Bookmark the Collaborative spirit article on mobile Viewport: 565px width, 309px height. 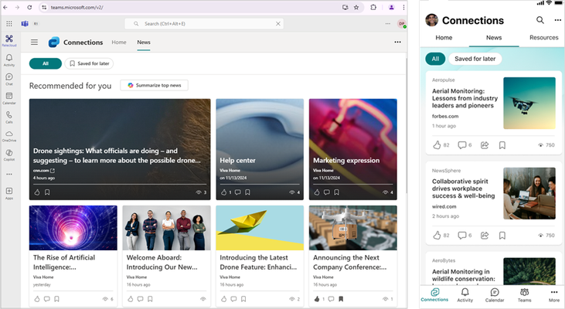point(502,235)
